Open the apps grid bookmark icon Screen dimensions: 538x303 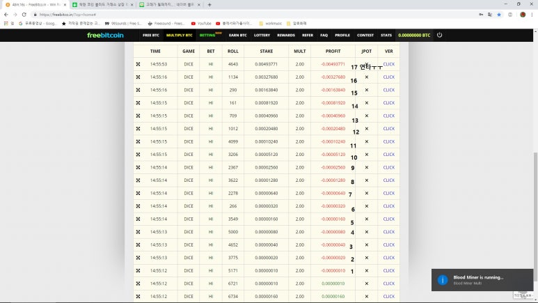pyautogui.click(x=6, y=24)
